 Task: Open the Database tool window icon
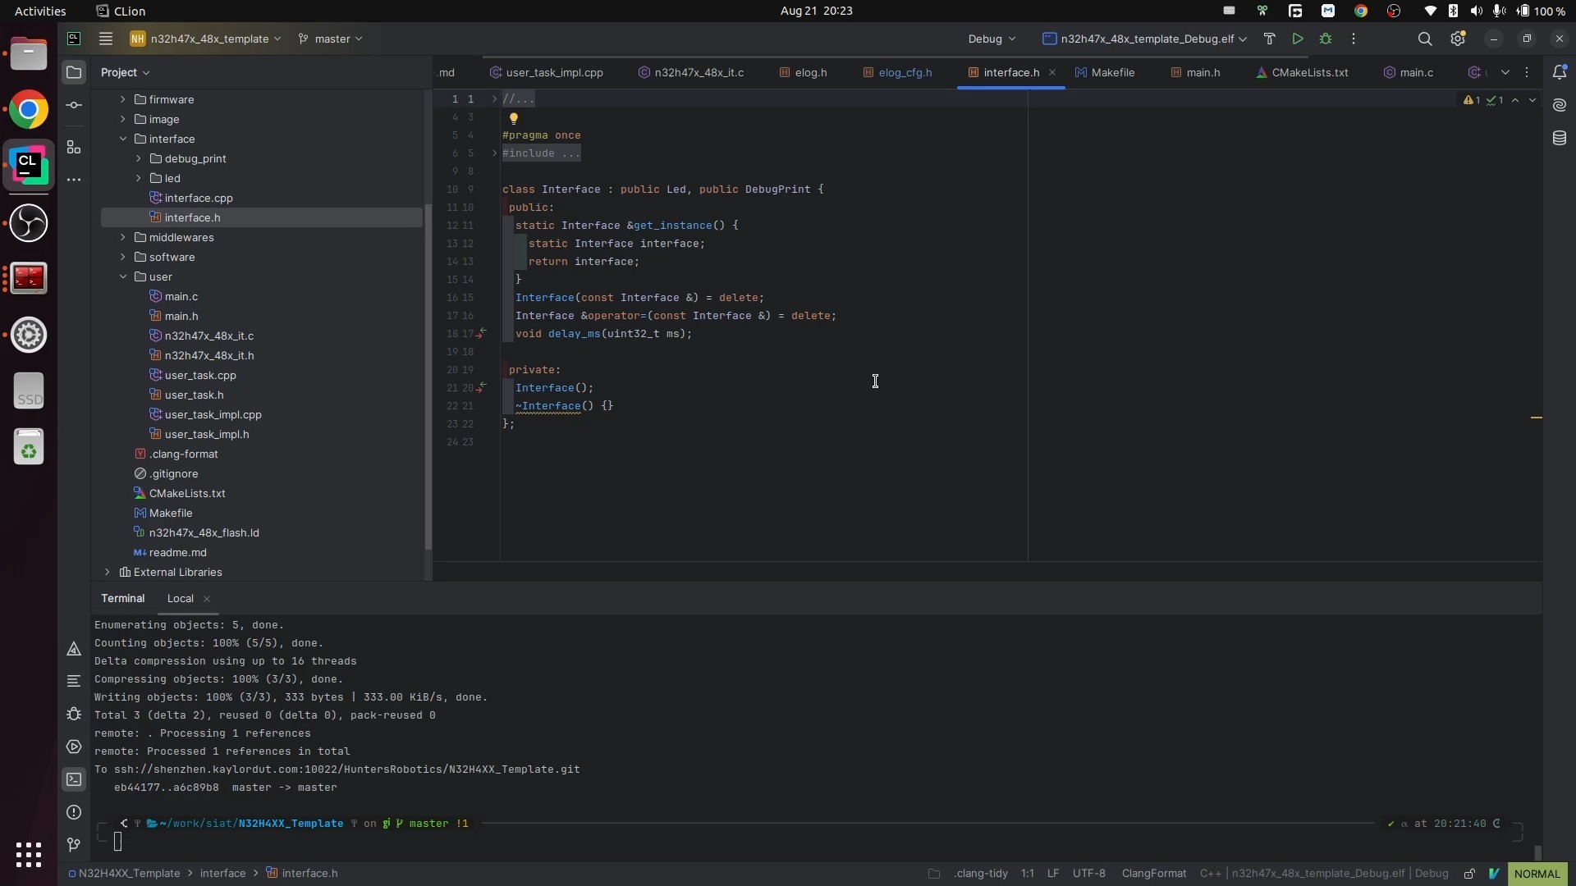[x=1560, y=138]
